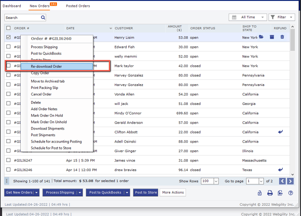The image size is (301, 216).
Task: Go to next page arrow
Action: [x=290, y=181]
